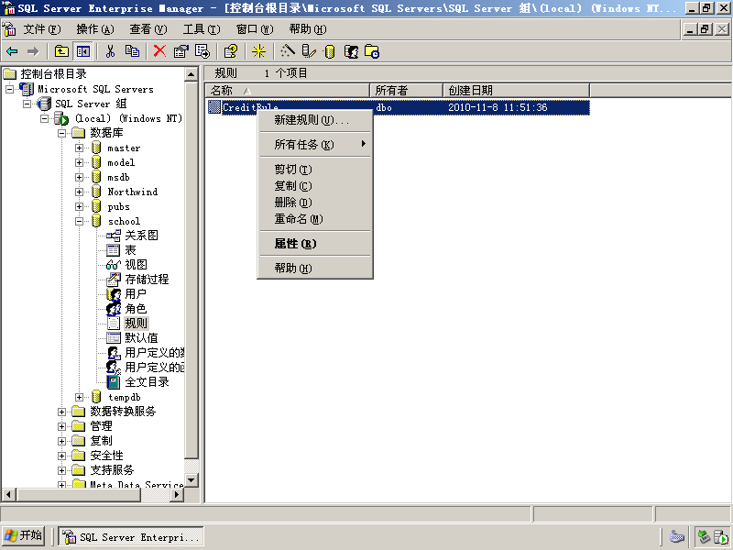The image size is (733, 550).
Task: Click the Export List toolbar icon
Action: [202, 51]
